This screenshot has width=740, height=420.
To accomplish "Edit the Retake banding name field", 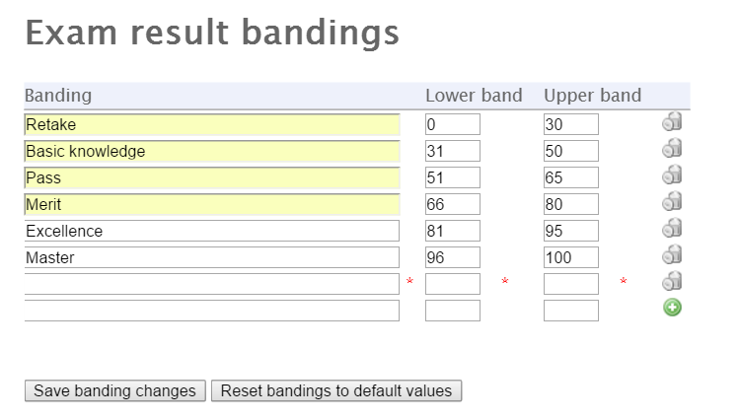I will coord(211,125).
